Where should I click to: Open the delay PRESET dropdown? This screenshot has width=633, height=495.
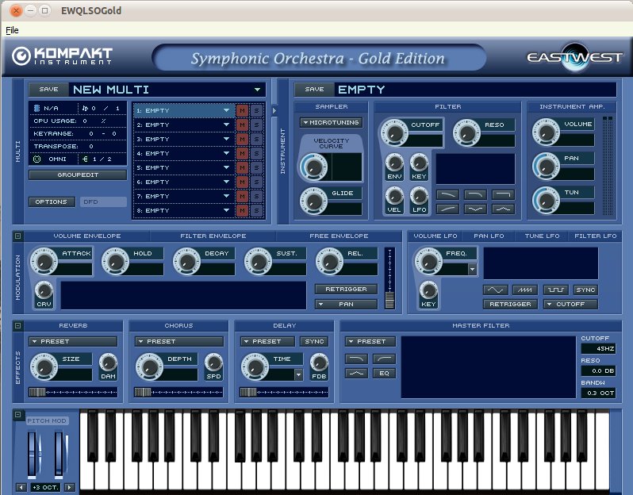267,342
